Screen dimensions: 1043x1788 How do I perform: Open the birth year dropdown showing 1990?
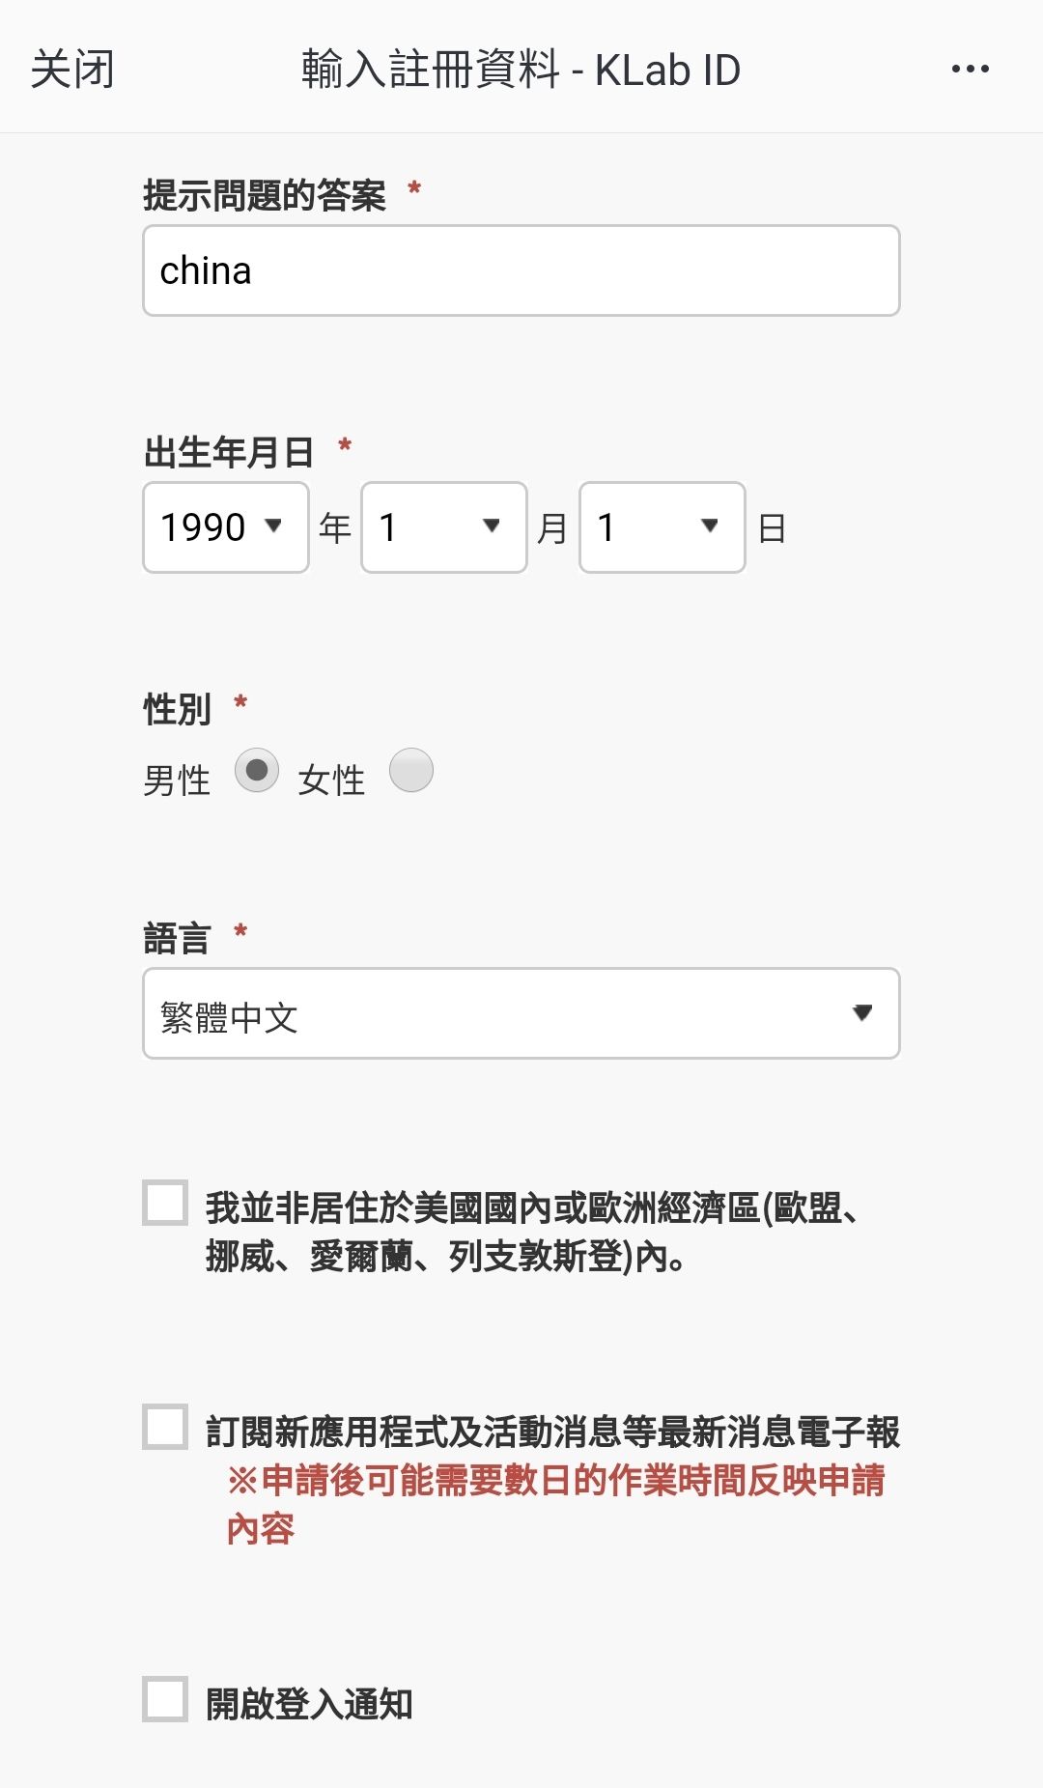(x=225, y=527)
